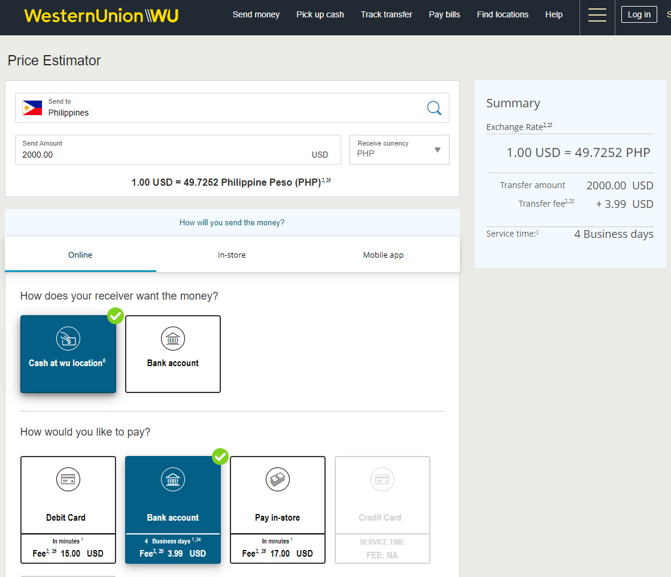Click the Summary heading

point(513,103)
